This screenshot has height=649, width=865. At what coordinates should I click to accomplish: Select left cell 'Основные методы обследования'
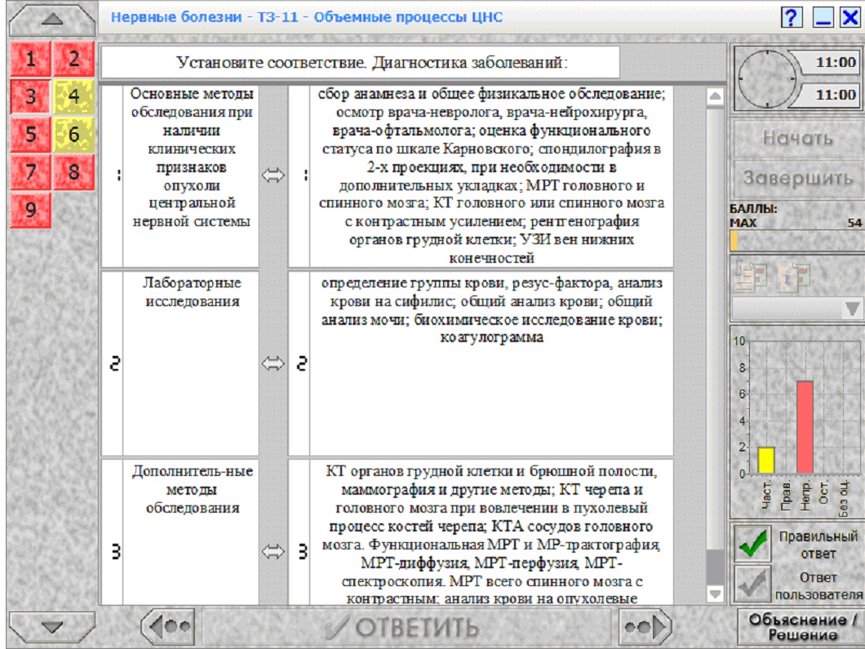(191, 176)
